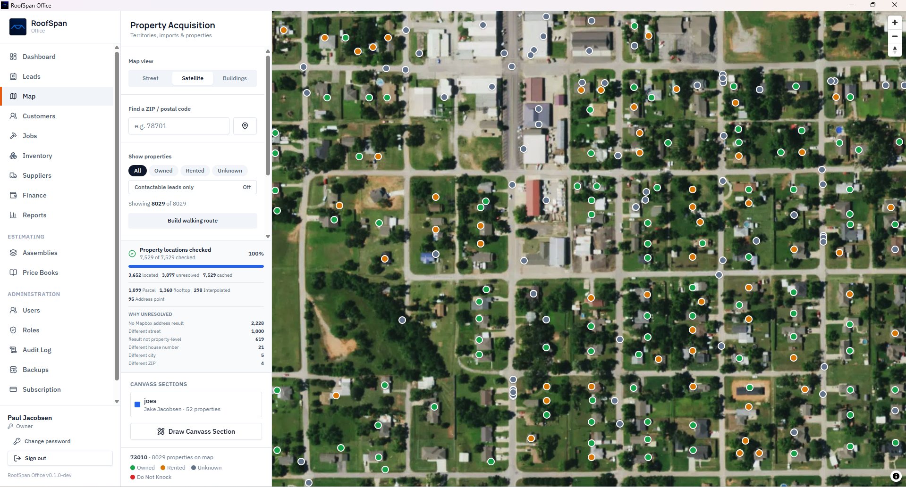Click the Finance wallet icon
The image size is (906, 487).
(x=13, y=195)
